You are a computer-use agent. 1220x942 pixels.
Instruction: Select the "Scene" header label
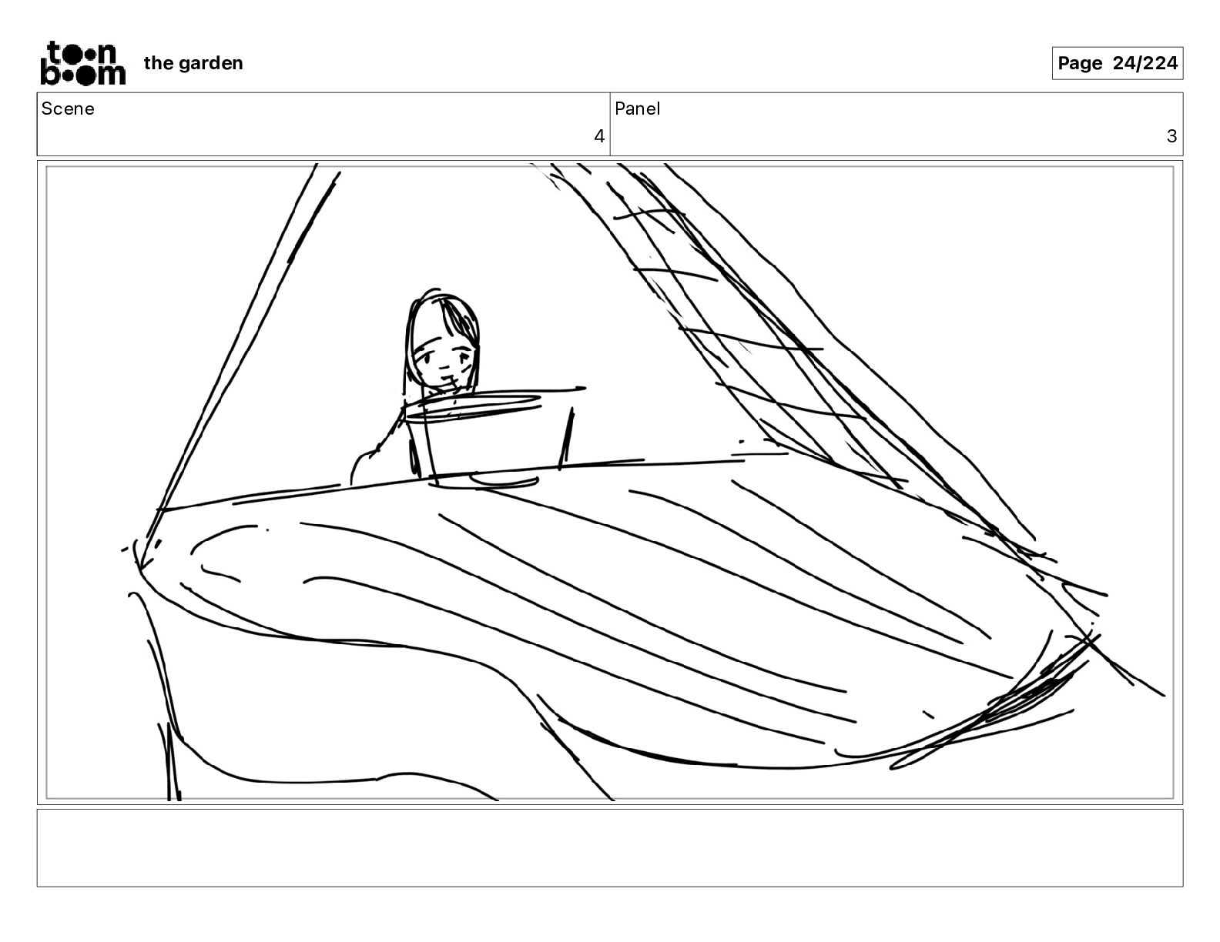68,109
